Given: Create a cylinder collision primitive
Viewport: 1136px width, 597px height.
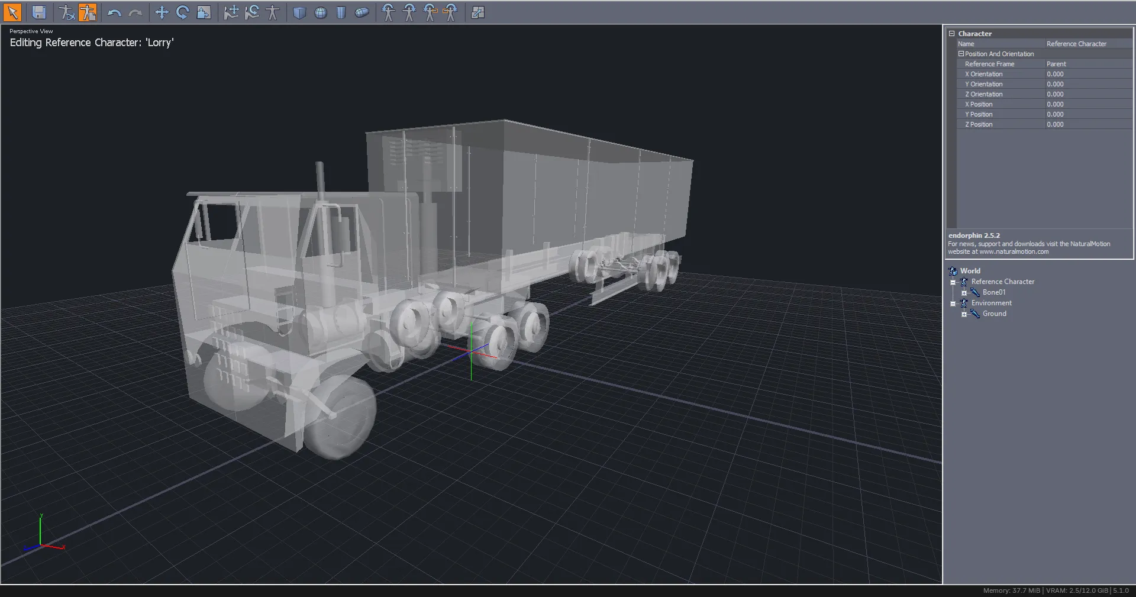Looking at the screenshot, I should coord(341,12).
